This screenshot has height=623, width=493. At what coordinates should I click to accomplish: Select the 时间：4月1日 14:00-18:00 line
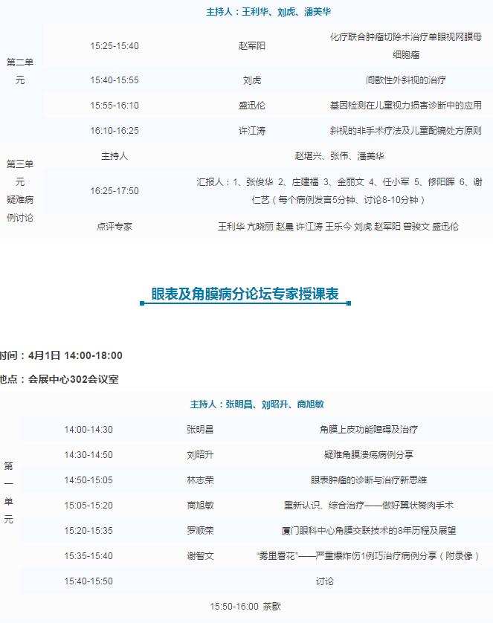coord(62,355)
